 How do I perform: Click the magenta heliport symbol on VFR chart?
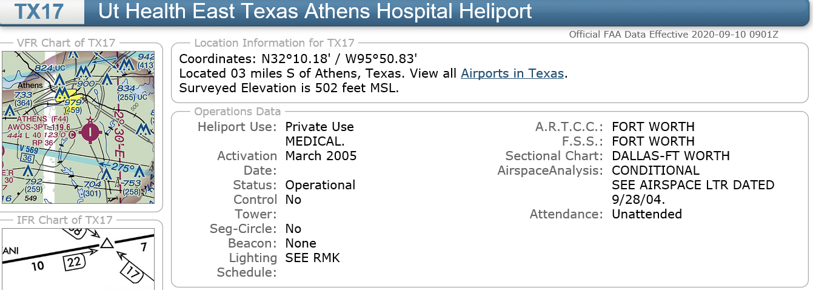pos(90,130)
